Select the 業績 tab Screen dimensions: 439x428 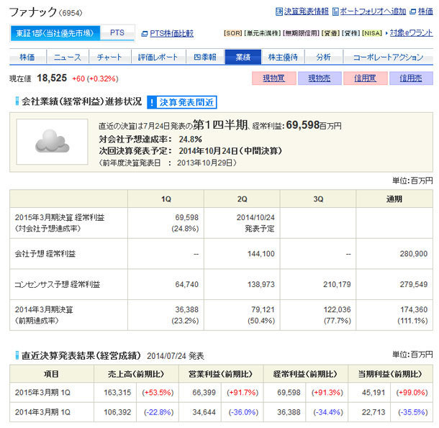pos(243,57)
